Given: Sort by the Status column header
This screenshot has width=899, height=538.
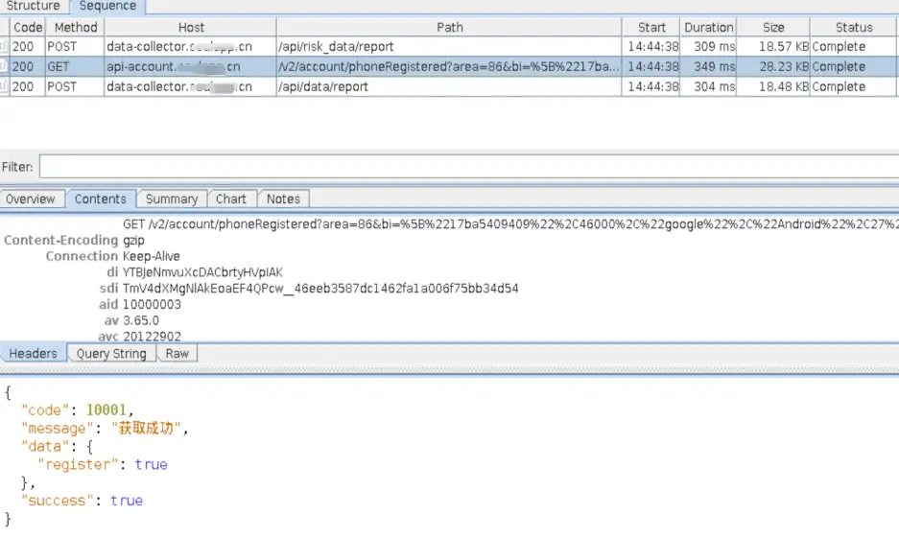Looking at the screenshot, I should 853,27.
